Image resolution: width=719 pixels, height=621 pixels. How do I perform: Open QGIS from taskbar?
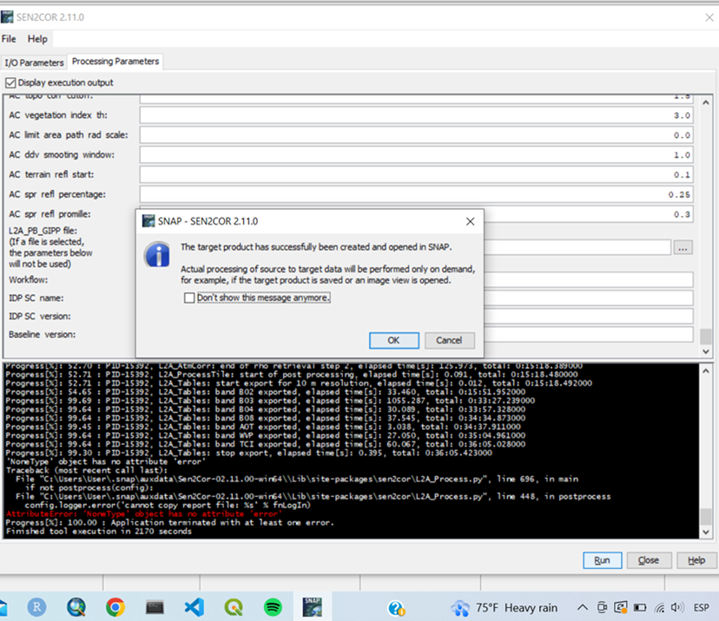pos(234,608)
